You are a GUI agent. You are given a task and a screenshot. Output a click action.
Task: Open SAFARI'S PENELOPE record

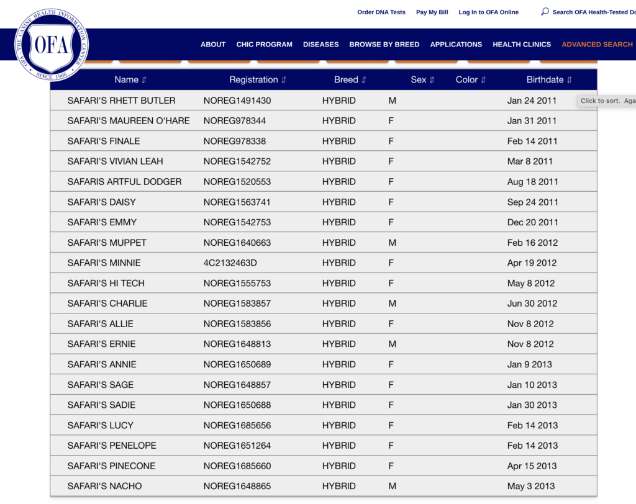pyautogui.click(x=112, y=446)
